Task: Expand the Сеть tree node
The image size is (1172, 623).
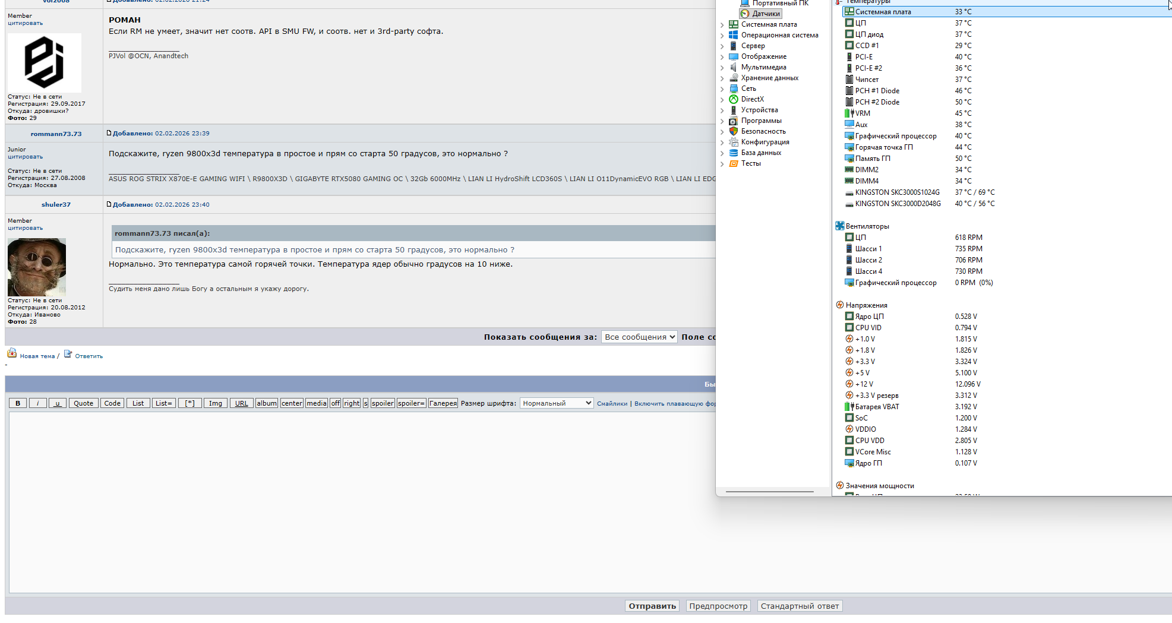Action: [x=722, y=89]
